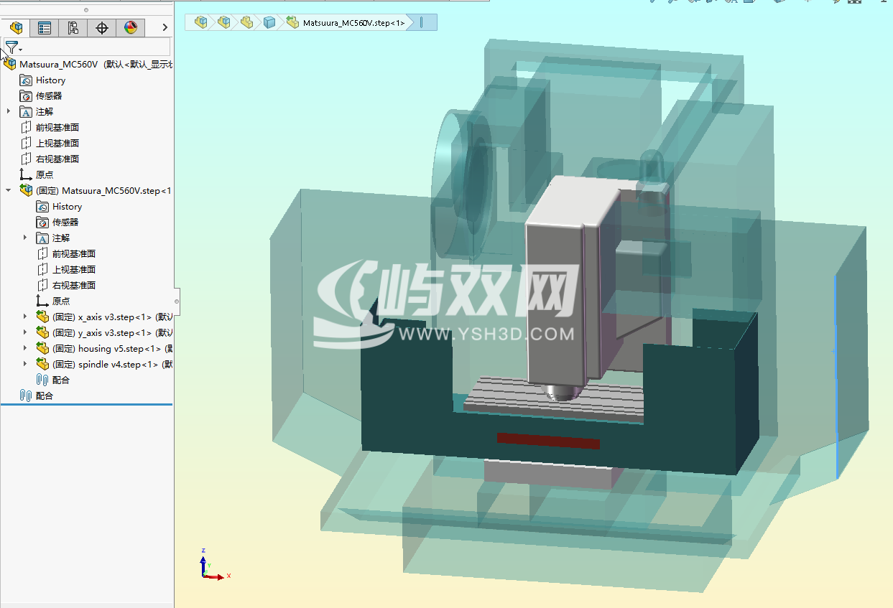Click the leftmost assembly icon in breadcrumb
The image size is (893, 608).
tap(201, 22)
